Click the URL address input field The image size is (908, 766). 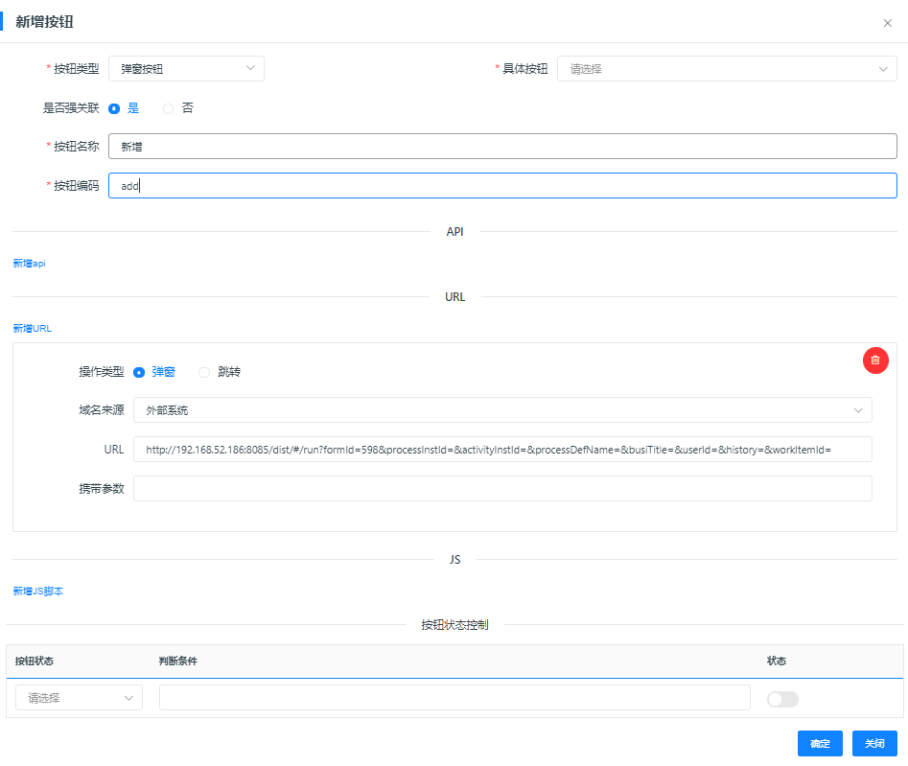[x=502, y=450]
